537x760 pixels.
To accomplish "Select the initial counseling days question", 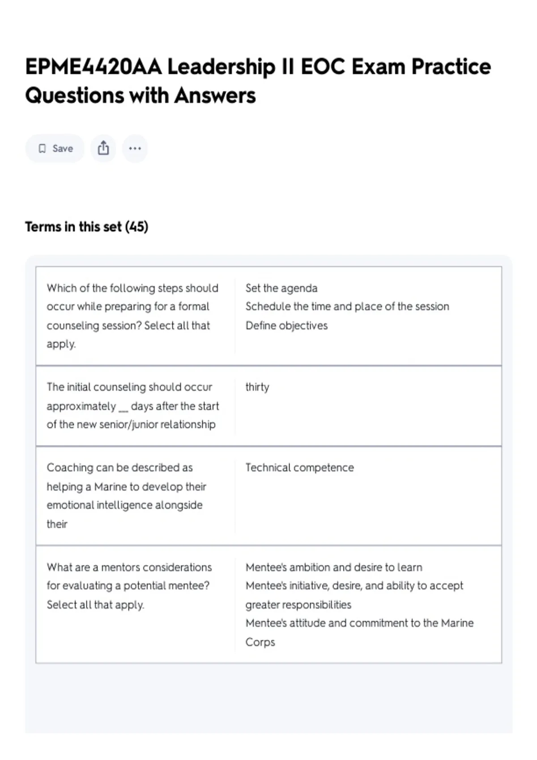I will pos(133,406).
